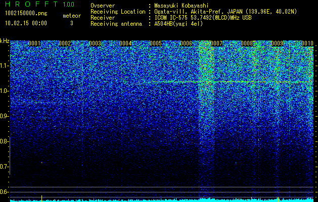This screenshot has width=318, height=202.
Task: Click time marker 0005 on spectrogram
Action: [156, 43]
